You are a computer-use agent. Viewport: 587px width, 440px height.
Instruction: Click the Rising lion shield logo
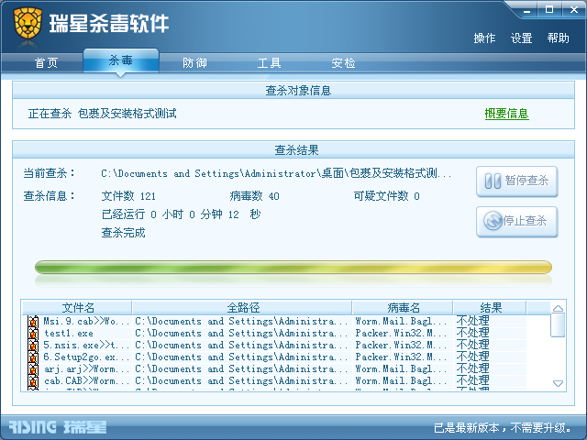[28, 23]
